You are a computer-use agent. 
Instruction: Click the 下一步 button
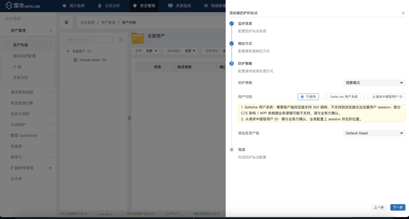(x=397, y=207)
